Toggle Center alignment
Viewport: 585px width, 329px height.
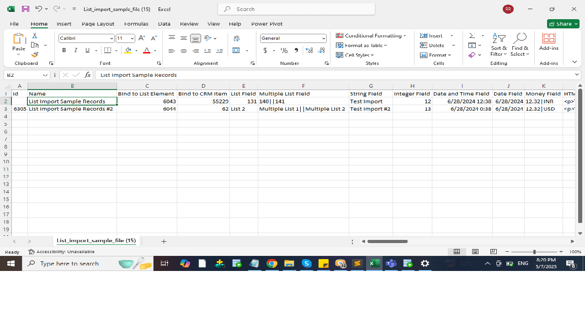point(184,51)
